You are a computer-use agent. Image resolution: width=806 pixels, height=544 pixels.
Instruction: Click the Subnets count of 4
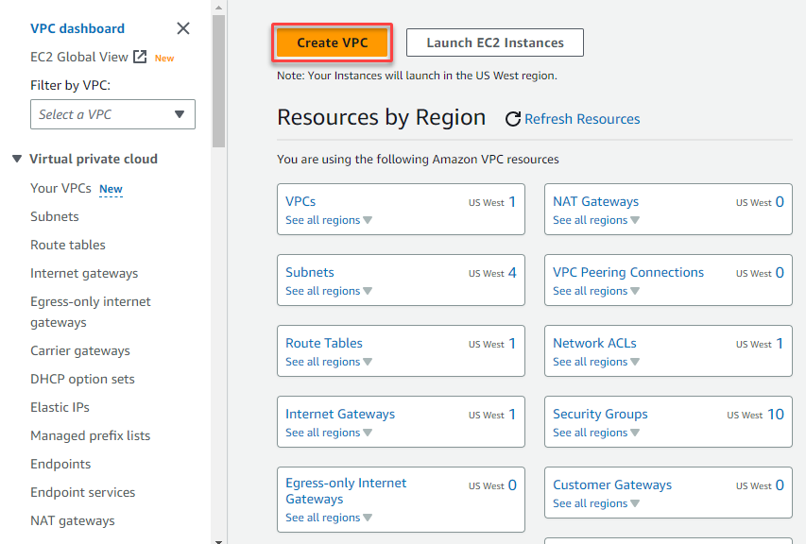pos(512,272)
